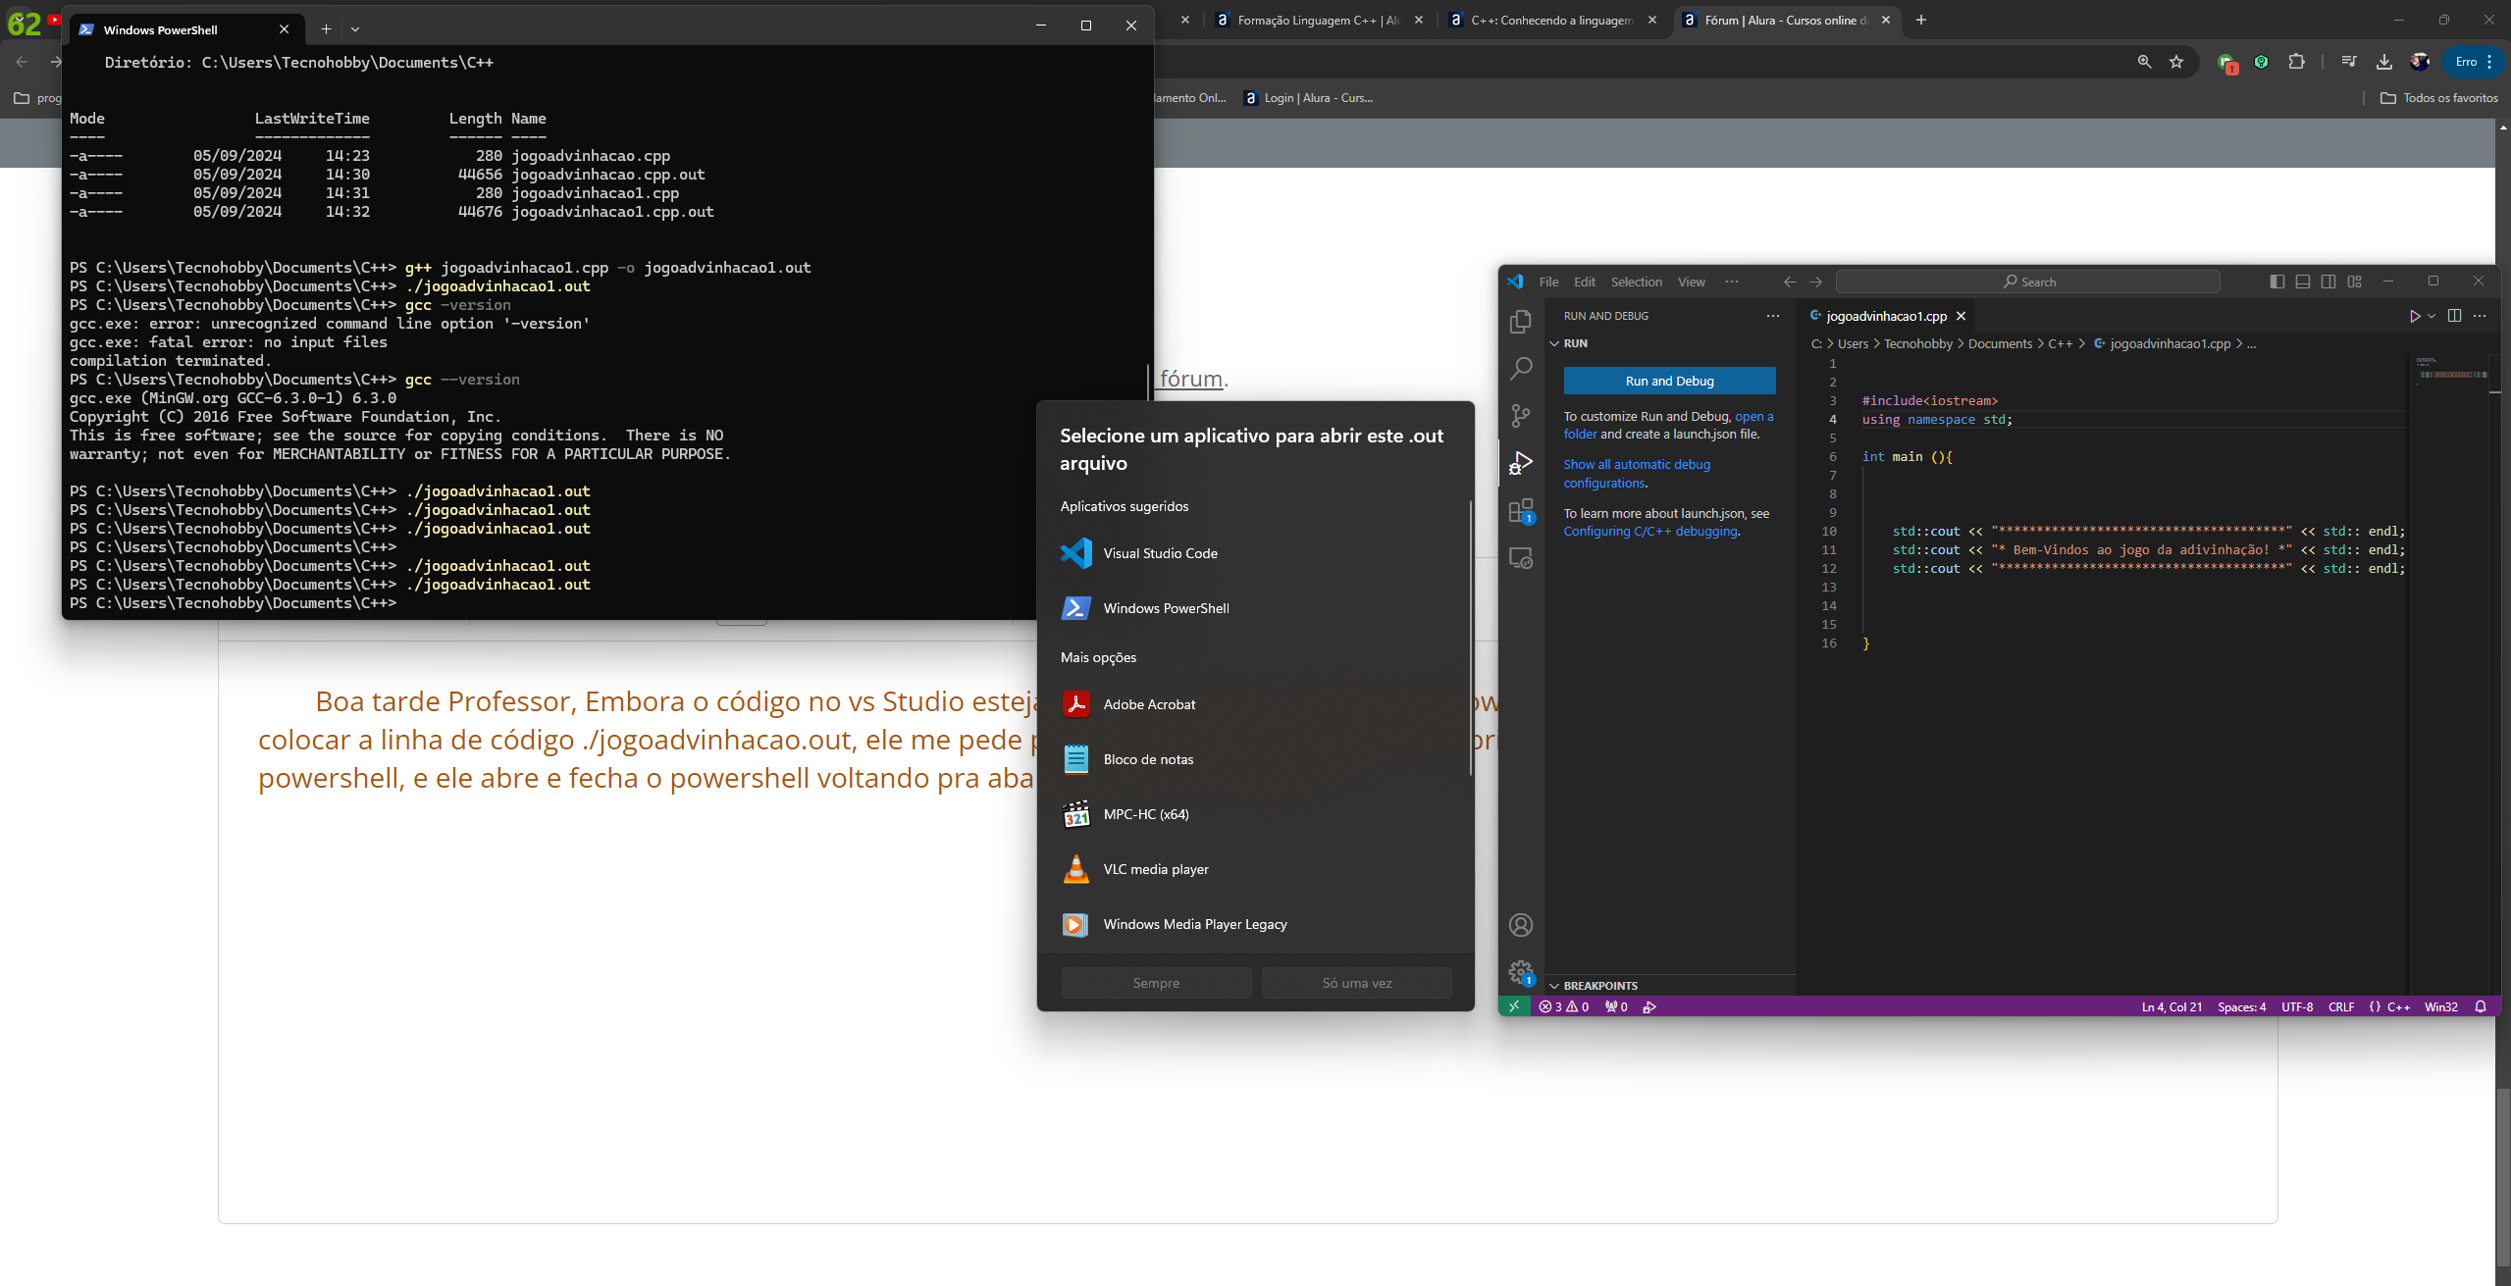Open the fórum link on the page

click(1191, 379)
